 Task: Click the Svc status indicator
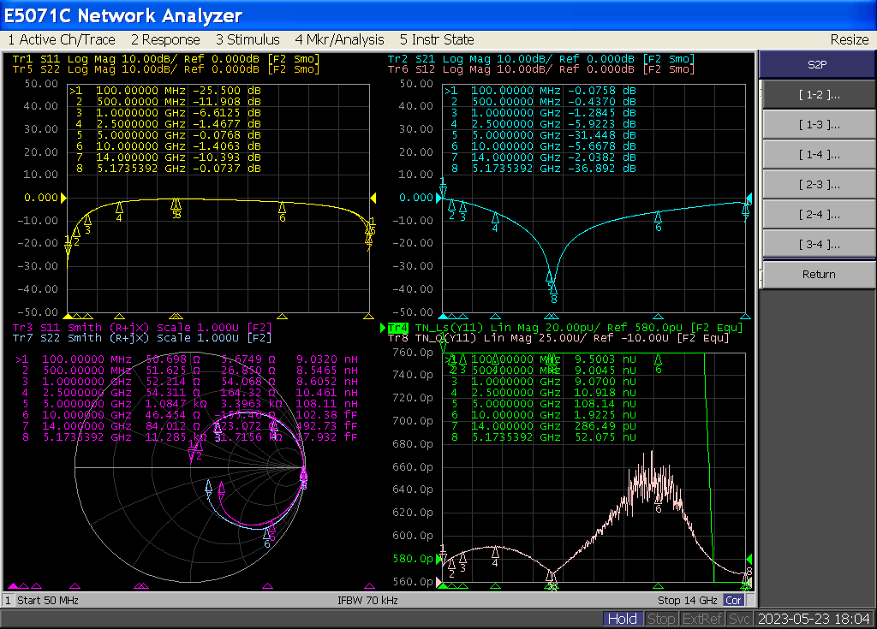739,619
